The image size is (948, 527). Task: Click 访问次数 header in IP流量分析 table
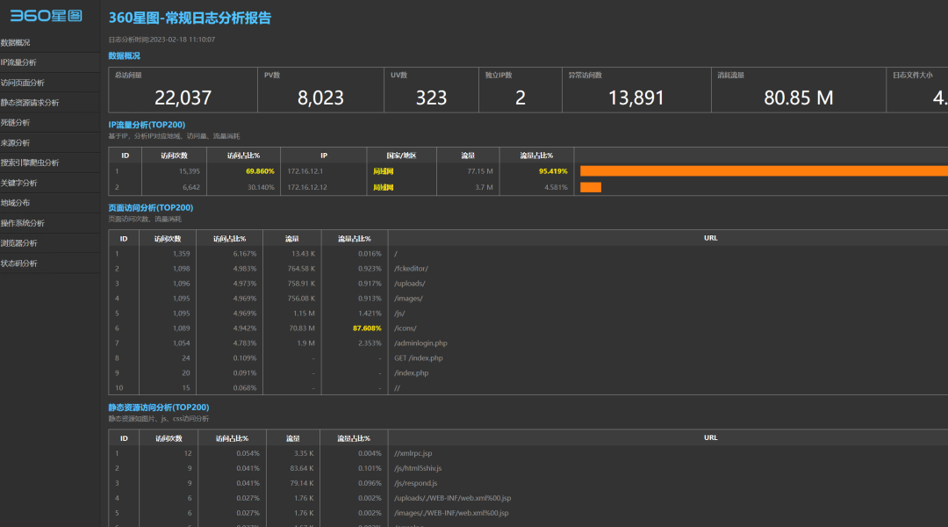pos(174,155)
